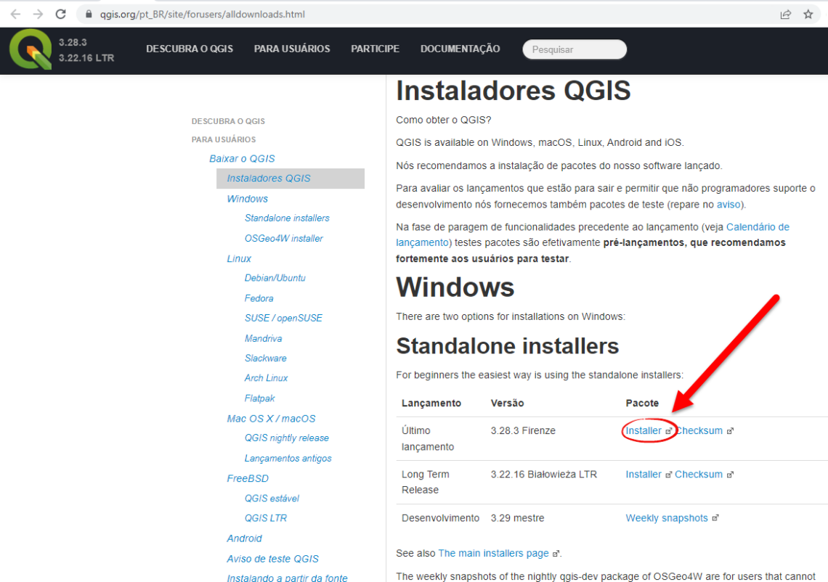Open the browser share icon
Viewport: 828px width, 582px height.
(x=786, y=14)
